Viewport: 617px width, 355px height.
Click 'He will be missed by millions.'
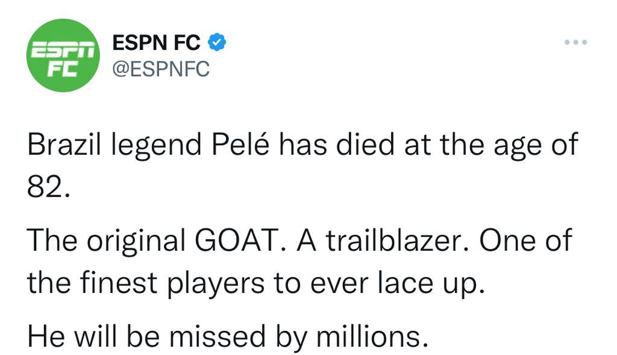tap(228, 337)
